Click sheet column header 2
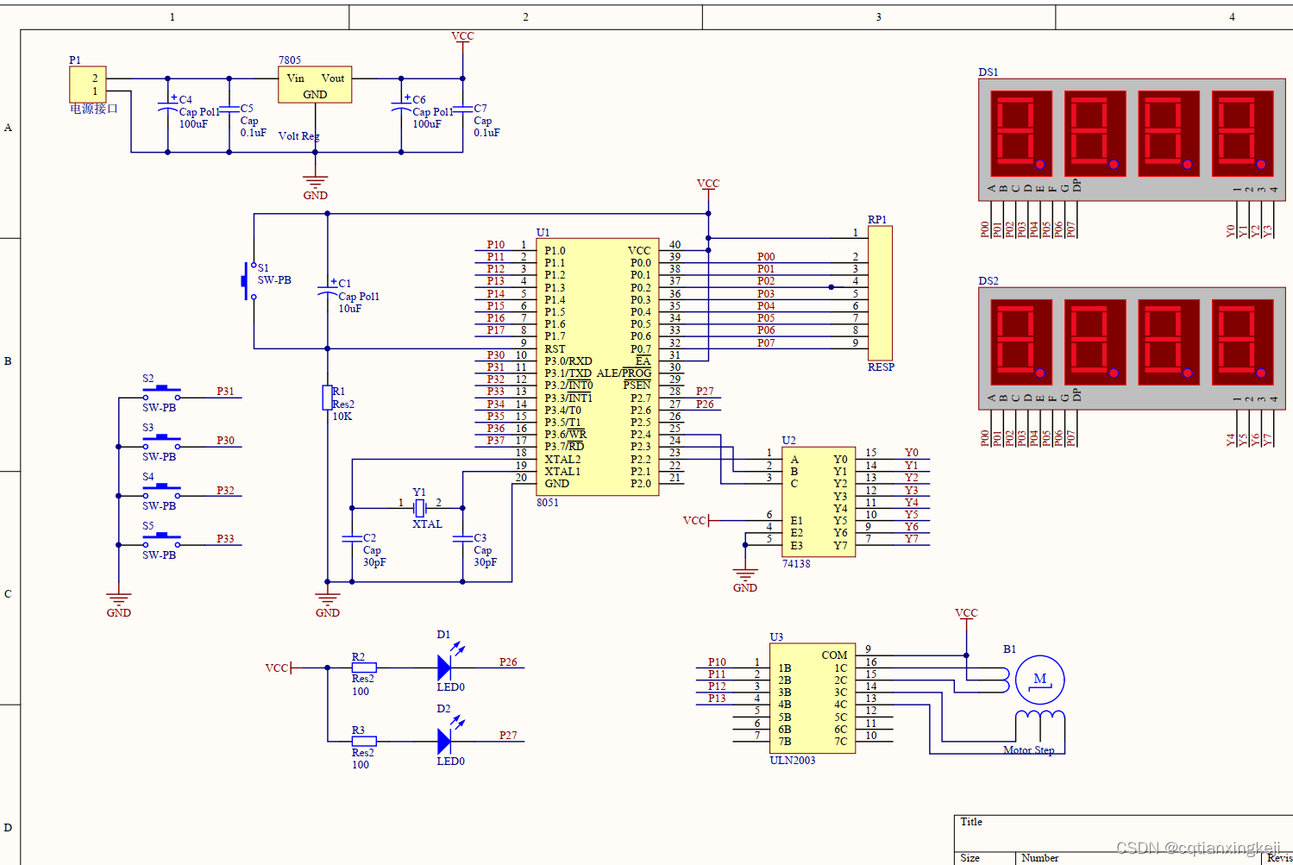The width and height of the screenshot is (1293, 865). coord(525,17)
